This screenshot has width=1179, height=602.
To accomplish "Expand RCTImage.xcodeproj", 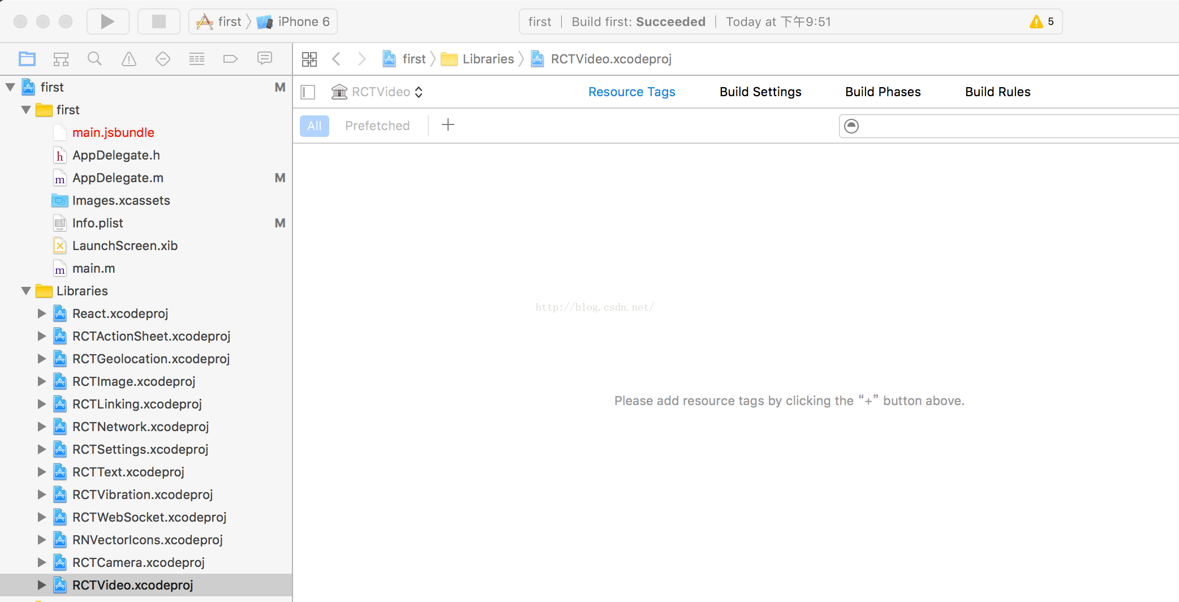I will pos(42,381).
